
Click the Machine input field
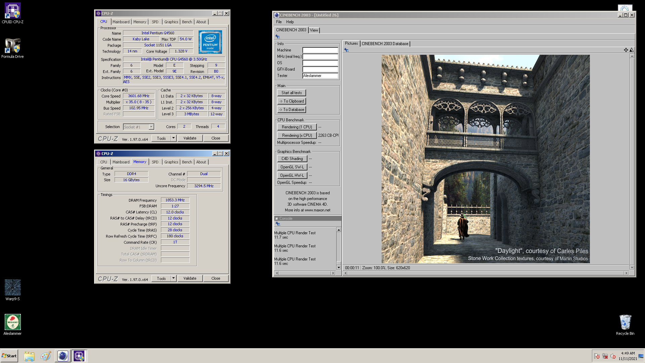tap(320, 50)
